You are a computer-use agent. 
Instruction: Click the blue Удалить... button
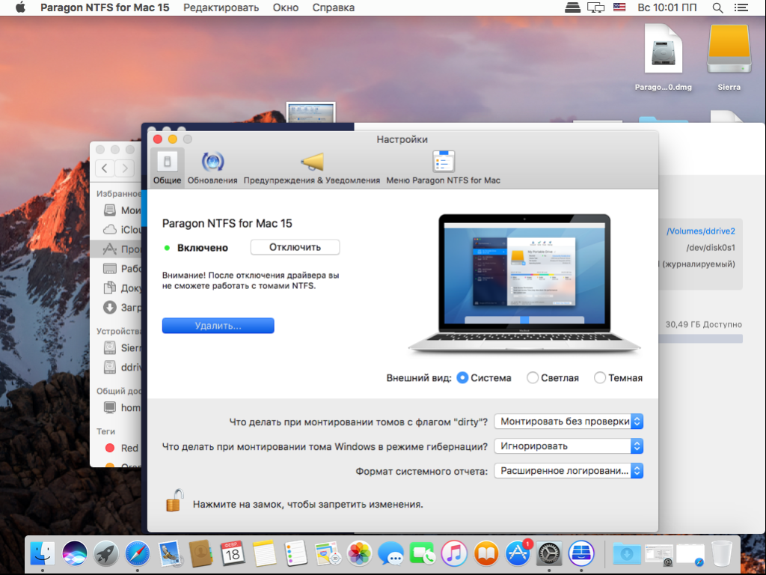click(218, 326)
